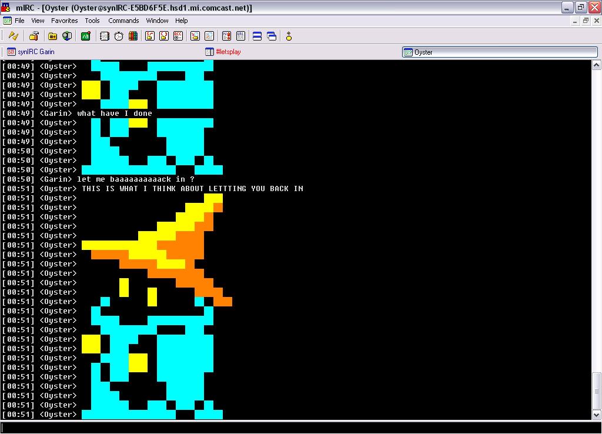Open the log files icon
This screenshot has height=434, width=602.
[209, 36]
